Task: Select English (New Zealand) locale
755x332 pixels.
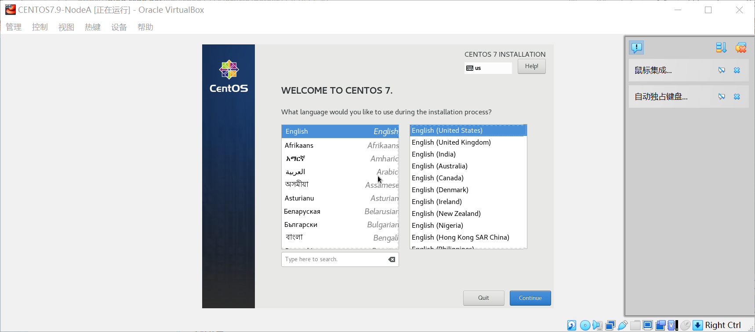Action: click(x=468, y=214)
